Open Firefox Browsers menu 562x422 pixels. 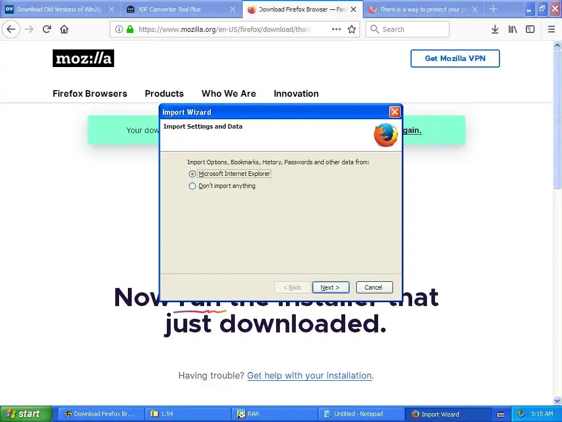click(90, 93)
